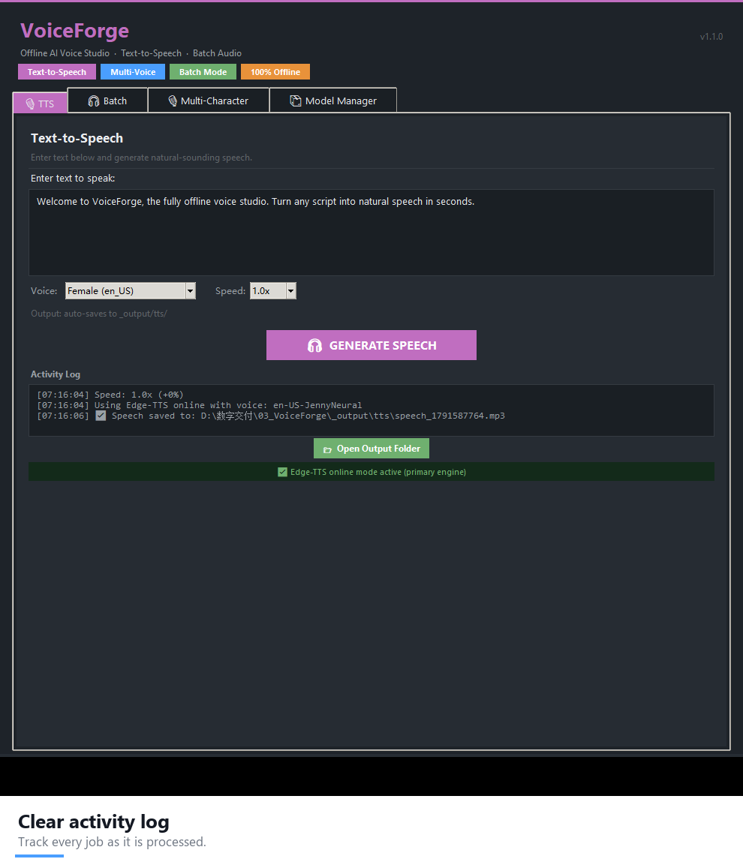Open the Model Manager tab
Viewport: 743px width, 859px height.
tap(333, 101)
